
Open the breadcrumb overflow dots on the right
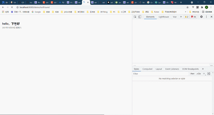[x=211, y=65]
